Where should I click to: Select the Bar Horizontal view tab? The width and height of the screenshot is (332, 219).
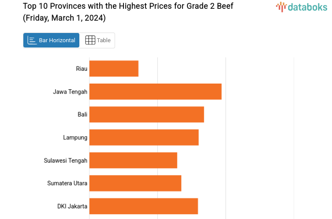click(x=52, y=40)
